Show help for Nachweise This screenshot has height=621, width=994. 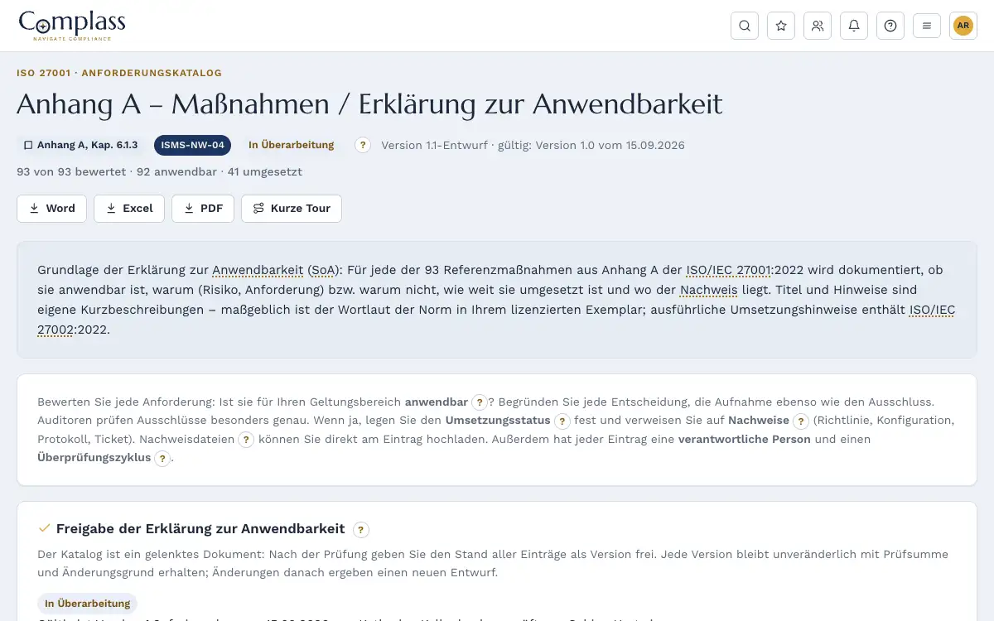coord(801,421)
